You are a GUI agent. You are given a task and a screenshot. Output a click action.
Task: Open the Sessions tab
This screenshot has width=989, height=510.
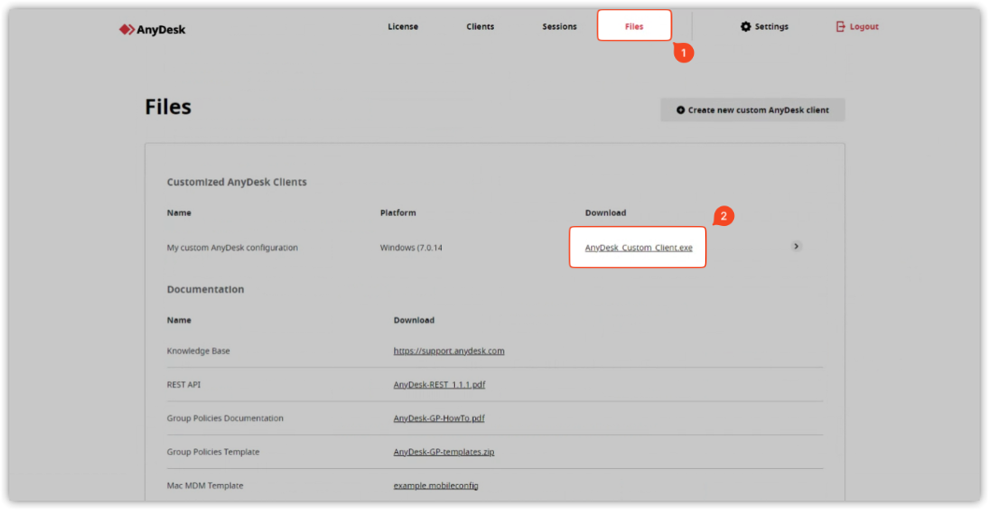(x=559, y=26)
